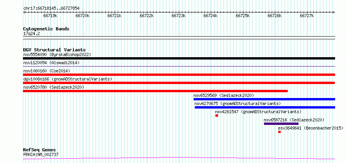346x163 pixels.
Task: Click the RefSeq Genes track title
Action: coord(39,150)
